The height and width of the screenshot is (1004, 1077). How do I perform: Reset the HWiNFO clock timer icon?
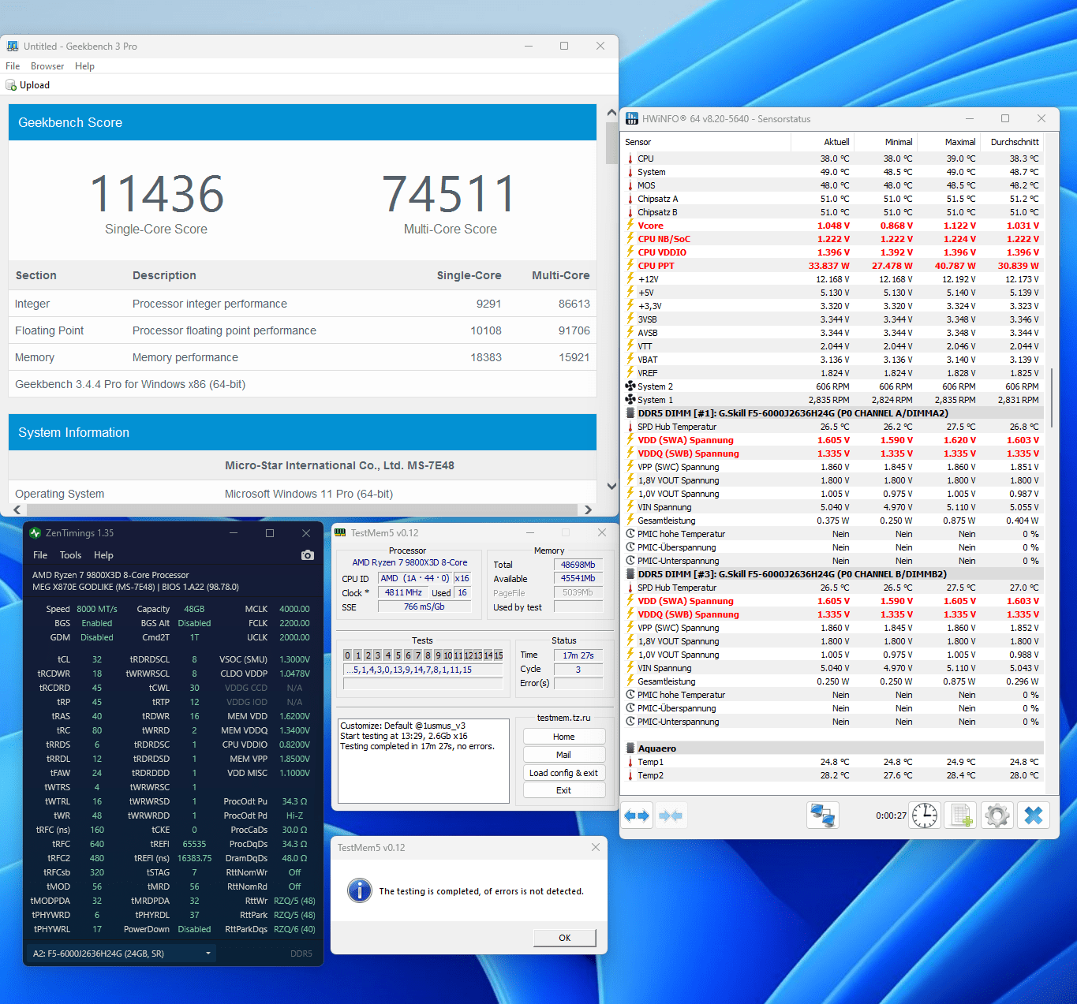(924, 816)
